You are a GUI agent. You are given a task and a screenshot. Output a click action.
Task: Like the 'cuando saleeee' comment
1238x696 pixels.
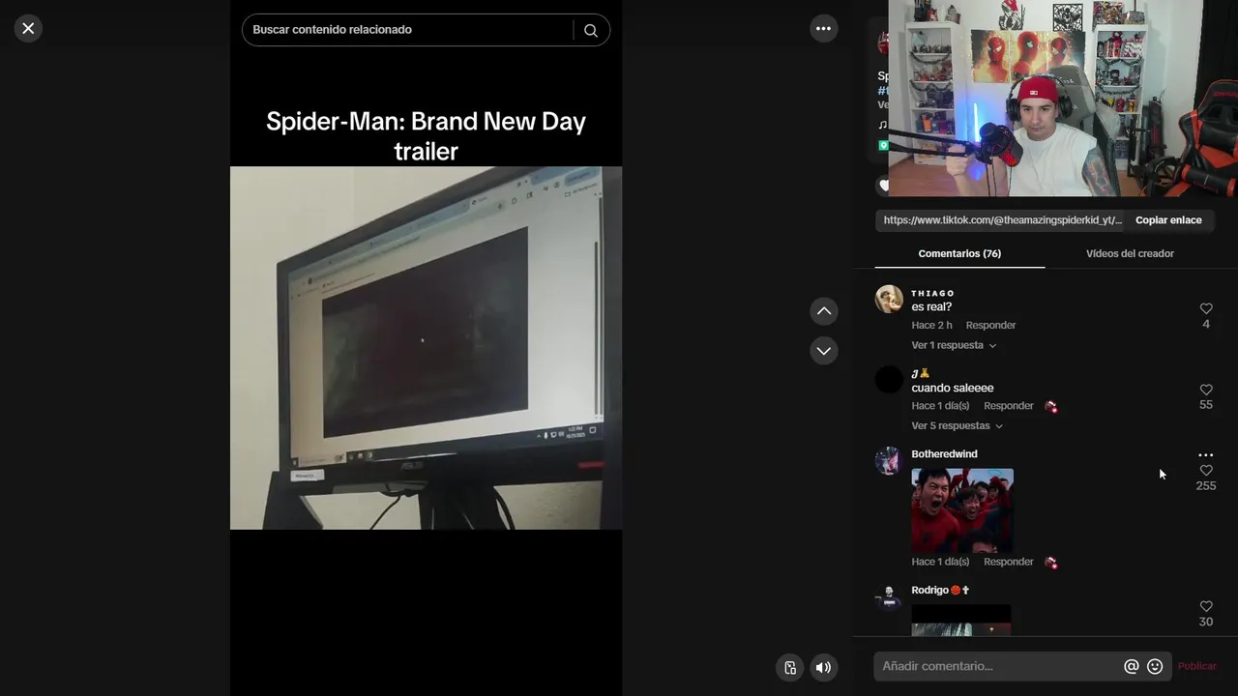tap(1206, 390)
